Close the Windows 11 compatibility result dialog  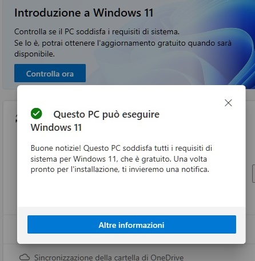[x=228, y=103]
